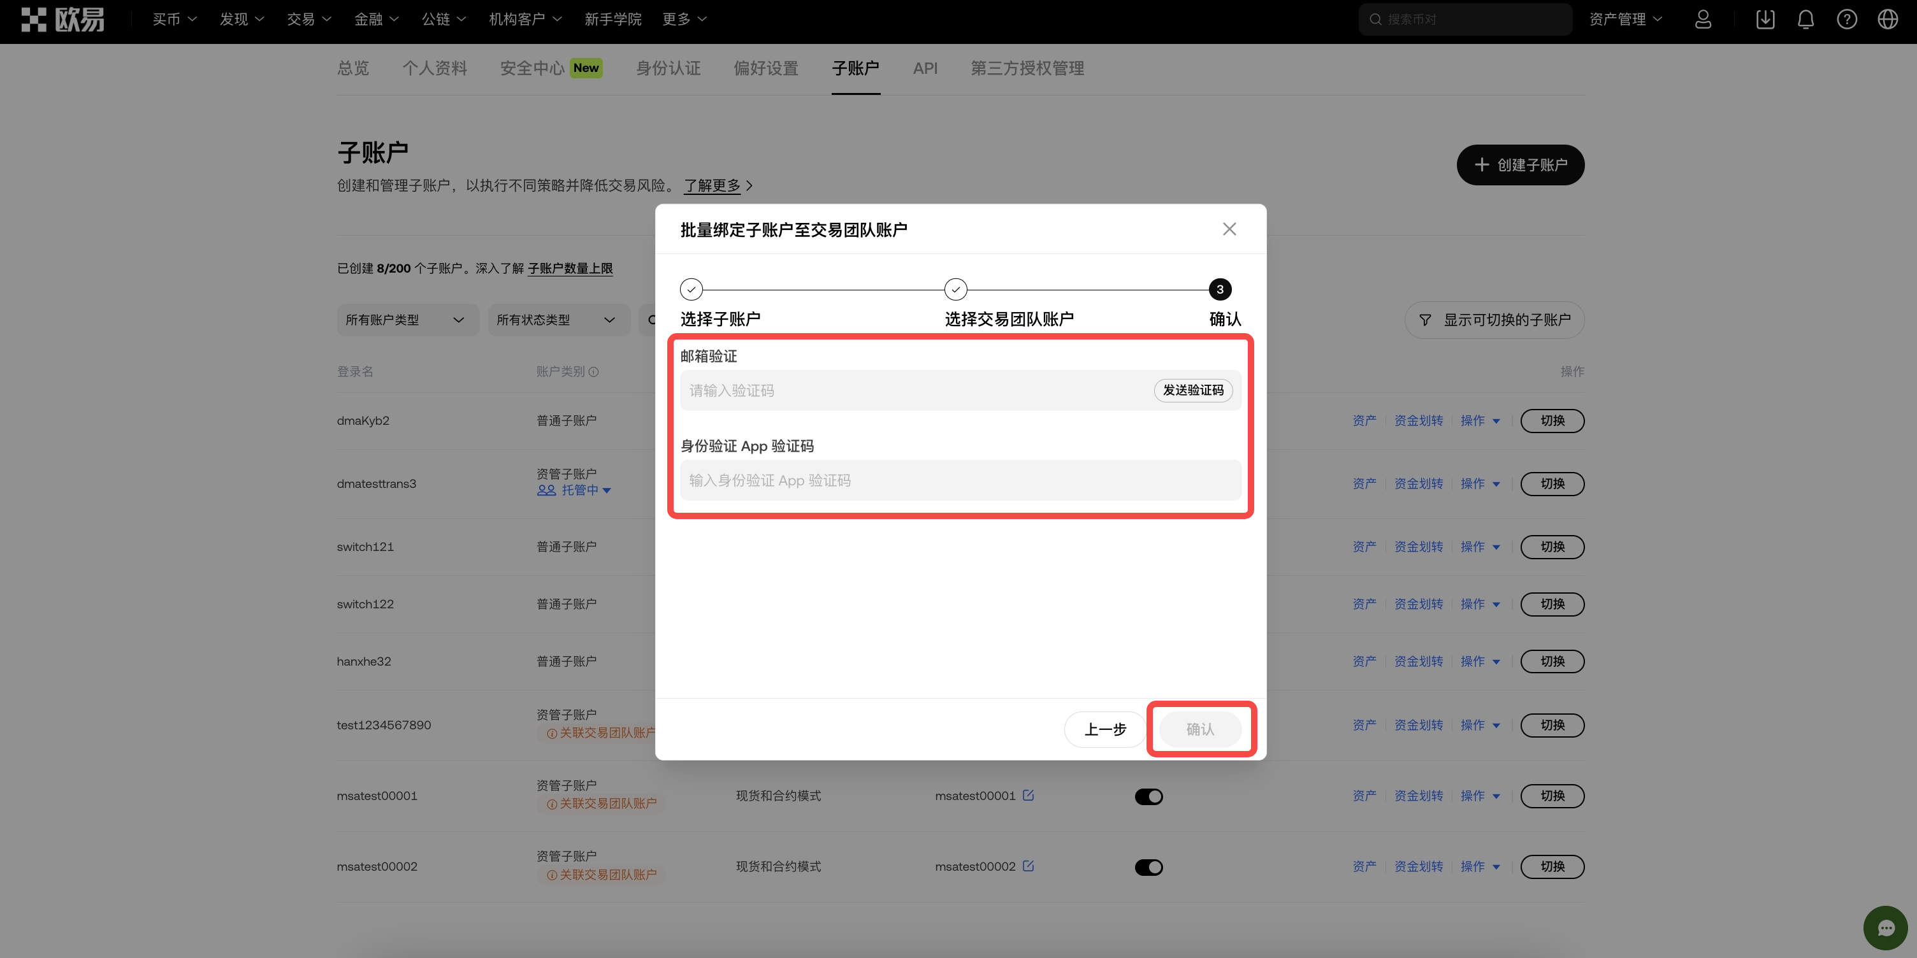Image resolution: width=1917 pixels, height=958 pixels.
Task: Open the 所有账户类型 dropdown
Action: click(x=407, y=319)
